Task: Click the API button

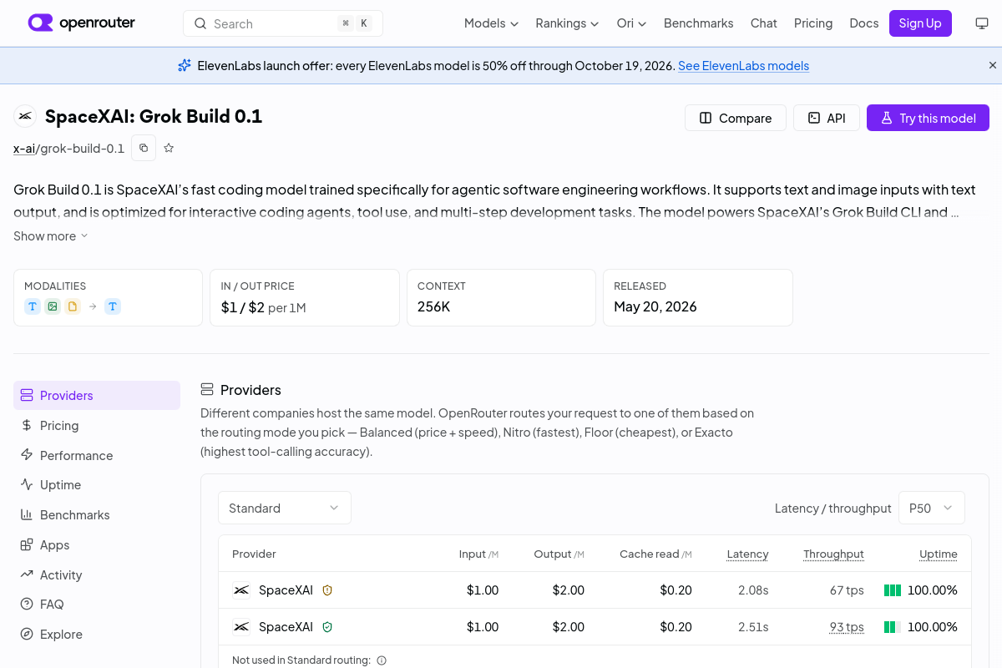Action: [826, 118]
